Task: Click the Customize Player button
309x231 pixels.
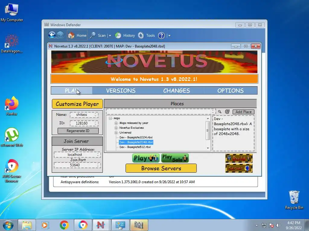Action: pos(77,104)
